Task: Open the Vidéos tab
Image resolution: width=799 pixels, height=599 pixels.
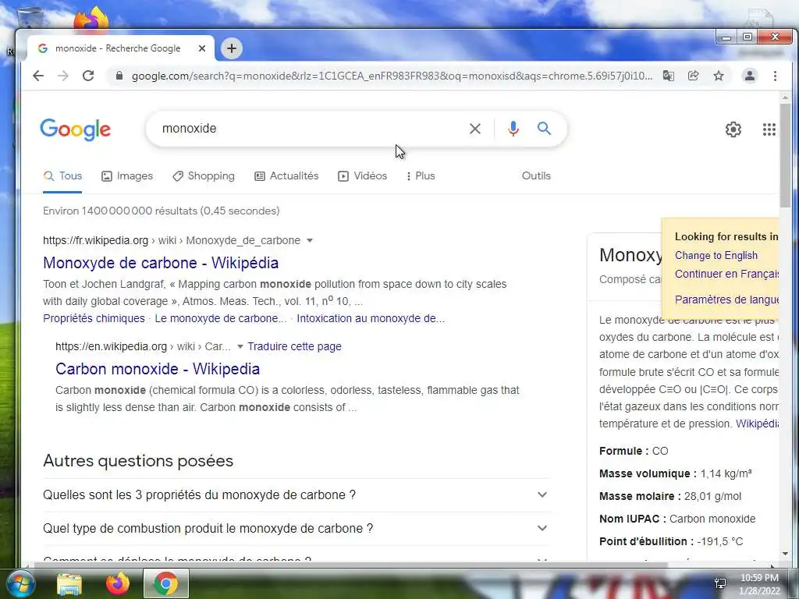Action: pyautogui.click(x=362, y=175)
